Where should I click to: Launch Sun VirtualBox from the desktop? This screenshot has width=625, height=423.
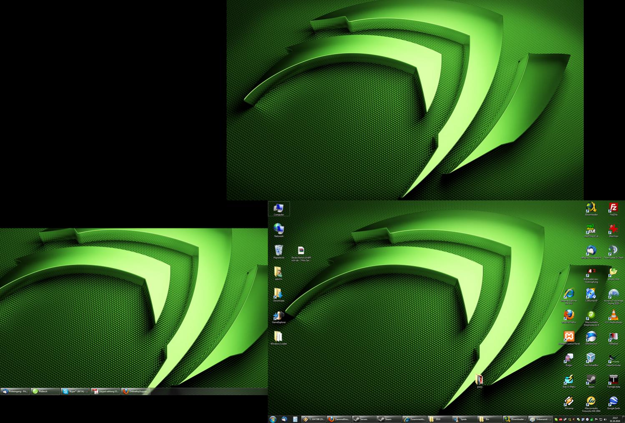591,360
